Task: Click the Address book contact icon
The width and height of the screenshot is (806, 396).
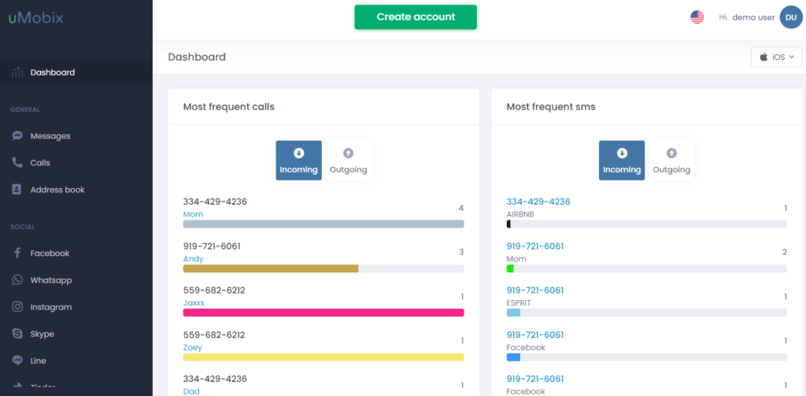Action: point(17,190)
